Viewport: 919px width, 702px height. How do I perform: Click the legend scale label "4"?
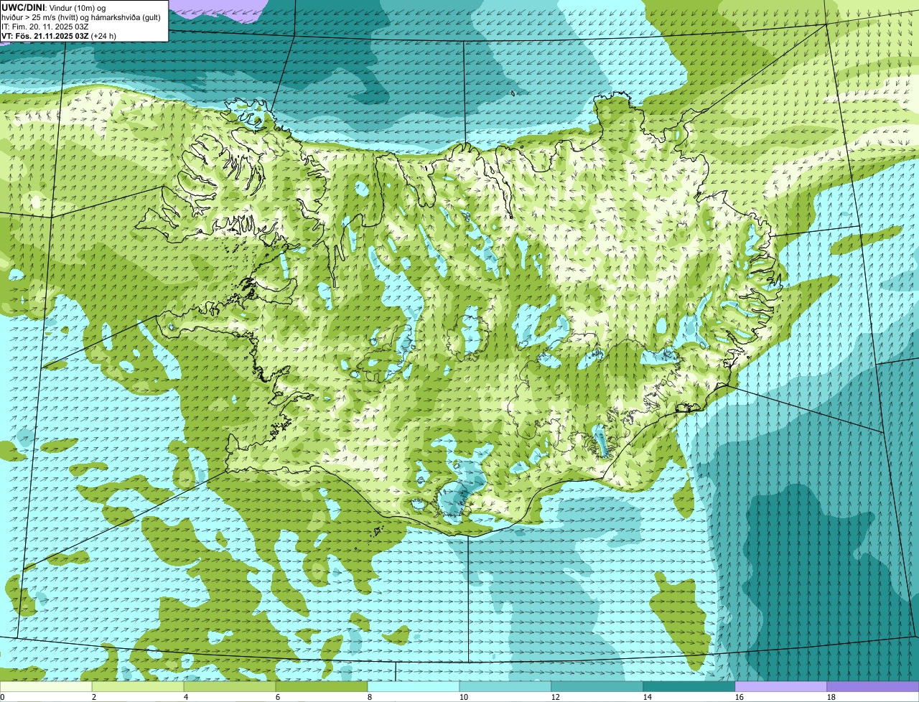(186, 697)
